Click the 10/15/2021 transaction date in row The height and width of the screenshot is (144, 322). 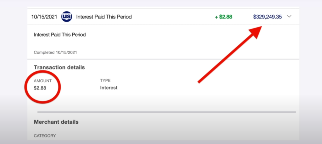click(x=44, y=17)
